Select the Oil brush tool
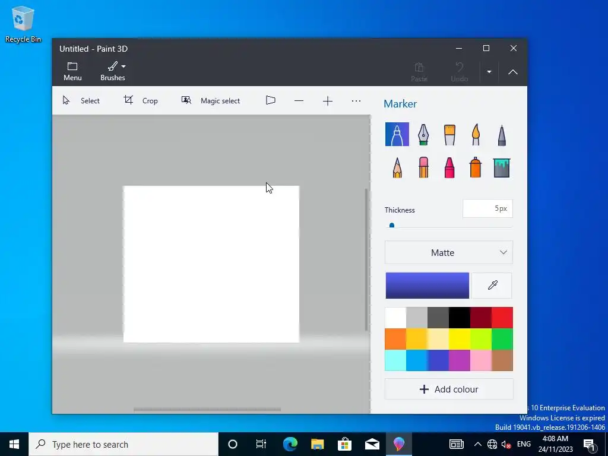The width and height of the screenshot is (608, 456). pyautogui.click(x=449, y=135)
